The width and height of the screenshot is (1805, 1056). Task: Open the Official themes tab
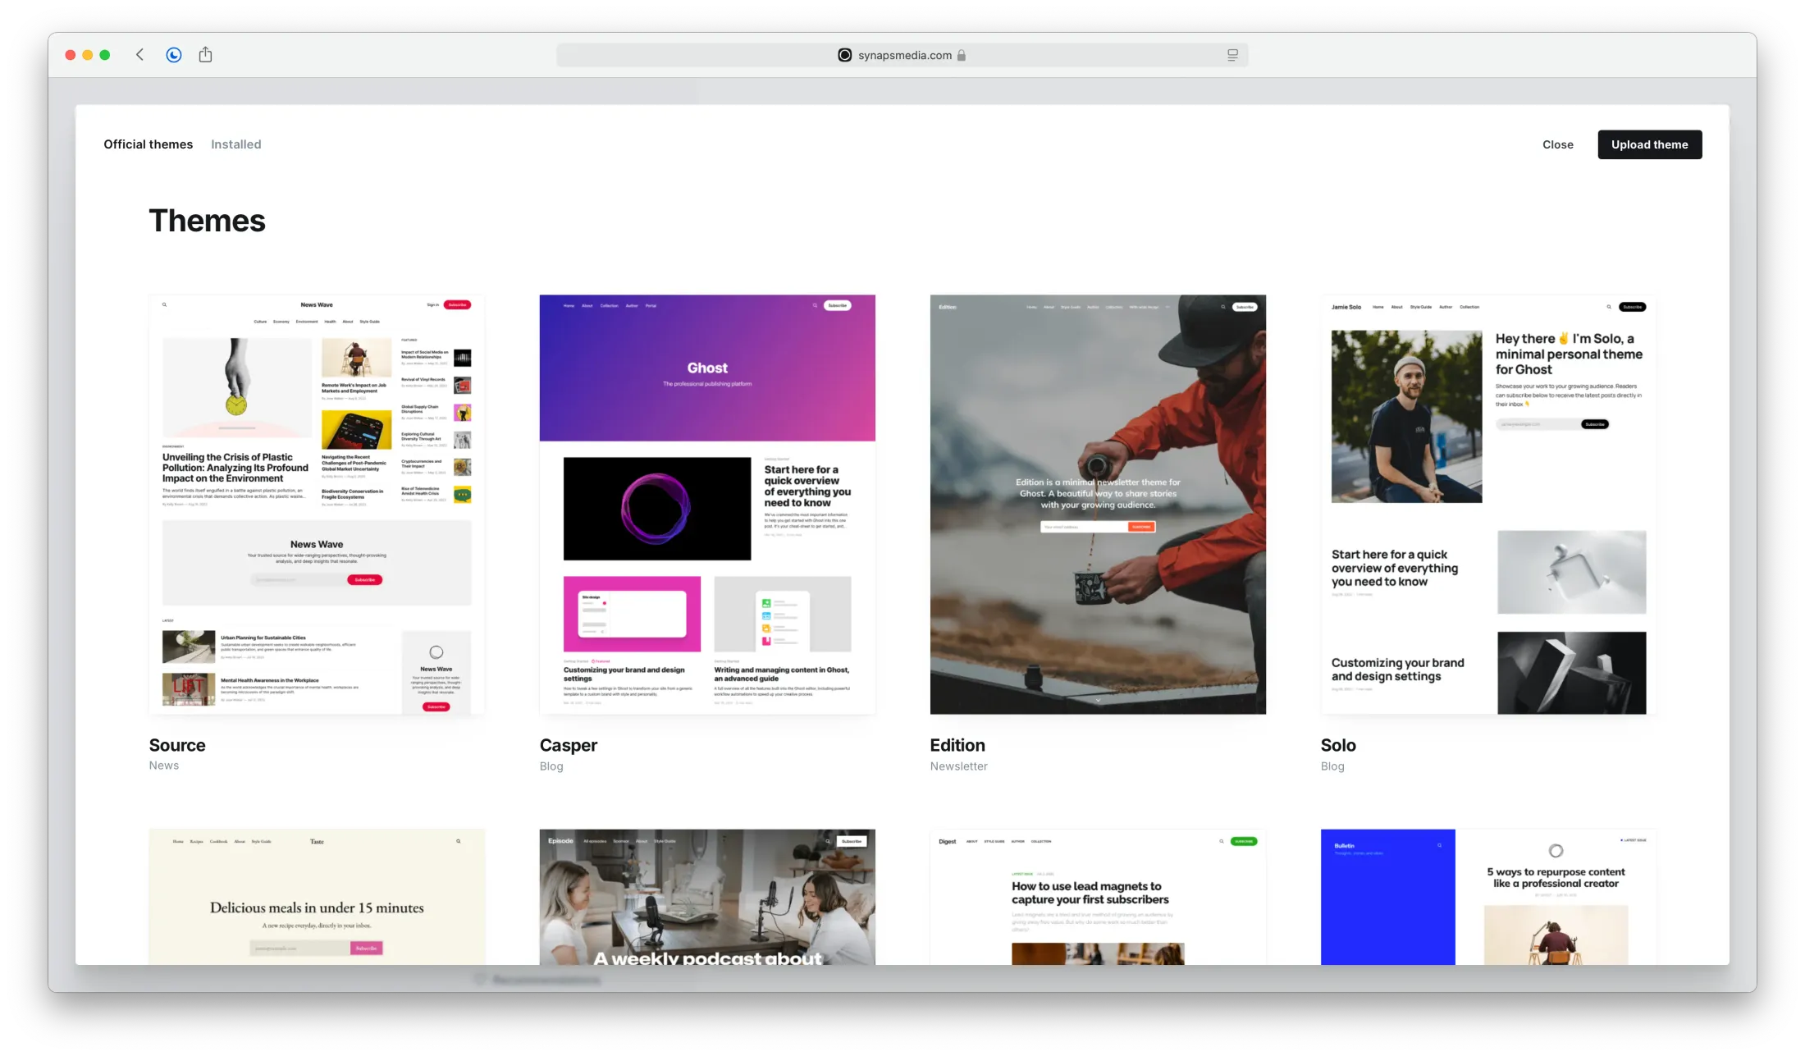148,144
